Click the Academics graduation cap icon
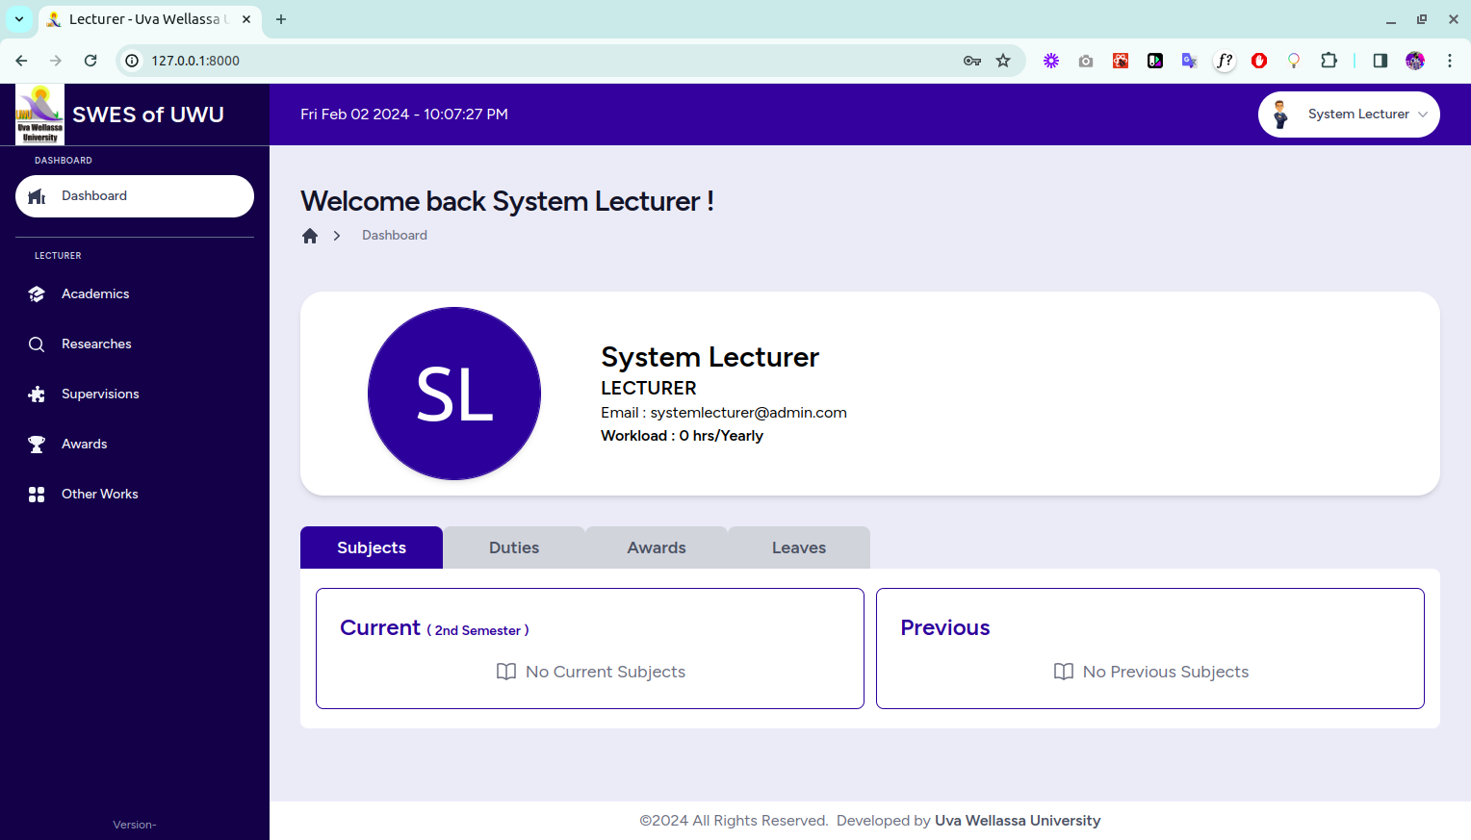Screen dimensions: 1471x840 (x=37, y=294)
